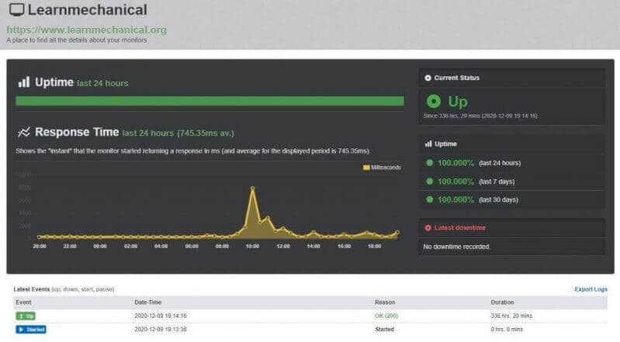This screenshot has width=620, height=342.
Task: Click date cell 2020-12-09 19:13:38
Action: point(161,330)
